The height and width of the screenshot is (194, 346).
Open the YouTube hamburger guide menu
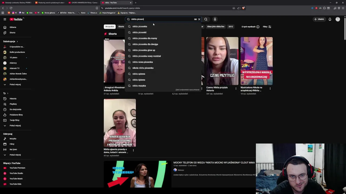(5, 19)
